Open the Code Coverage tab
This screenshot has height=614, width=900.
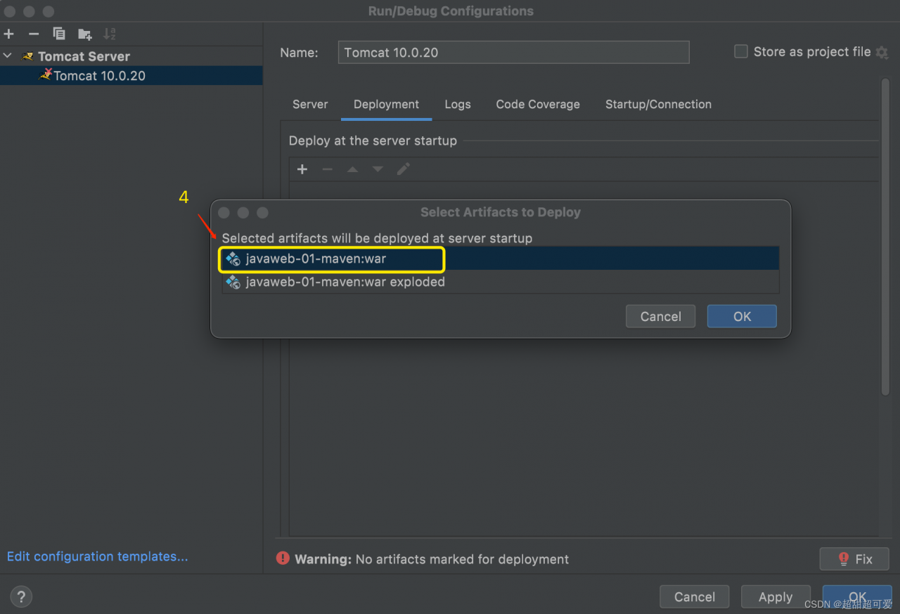coord(538,104)
